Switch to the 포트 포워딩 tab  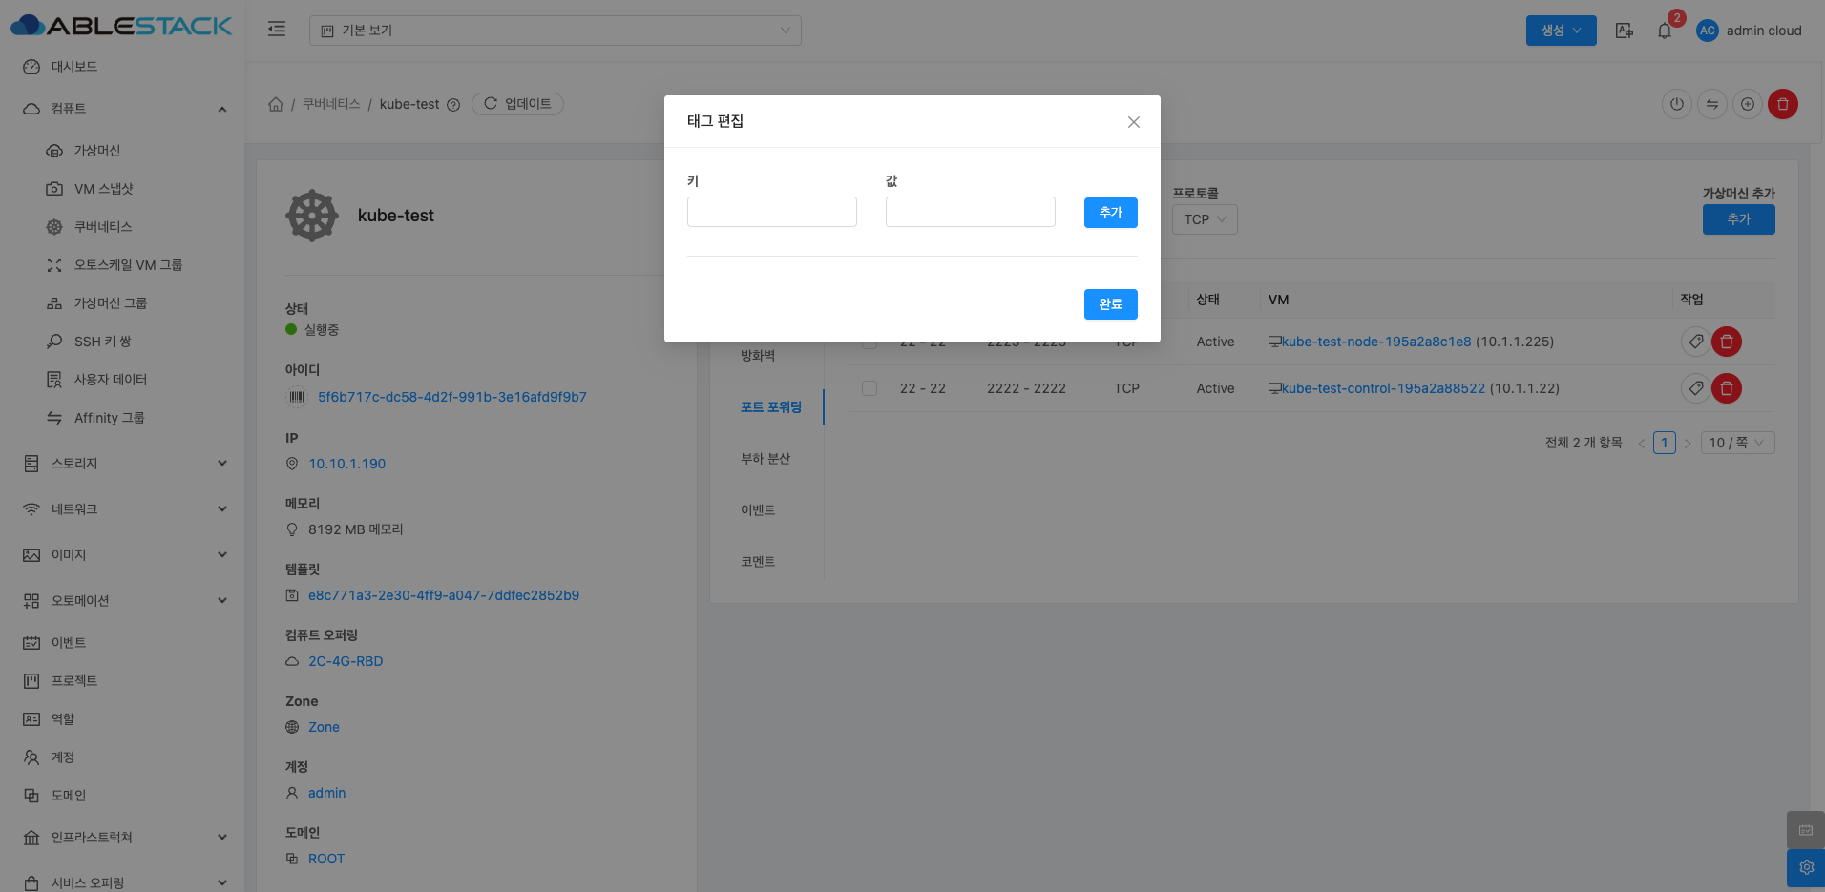point(771,407)
